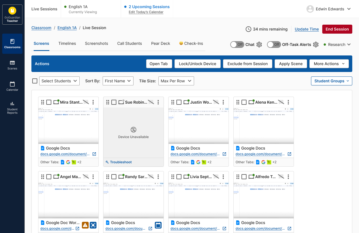Click Classroom breadcrumb link
Viewport: 359px width, 233px height.
pyautogui.click(x=41, y=28)
